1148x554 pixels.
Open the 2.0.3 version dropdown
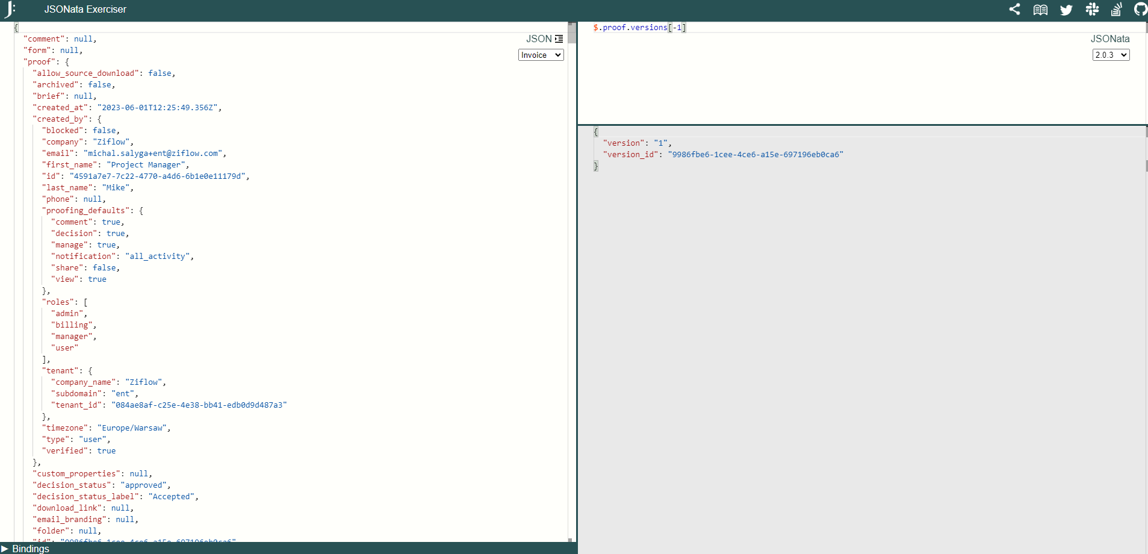[x=1111, y=55]
